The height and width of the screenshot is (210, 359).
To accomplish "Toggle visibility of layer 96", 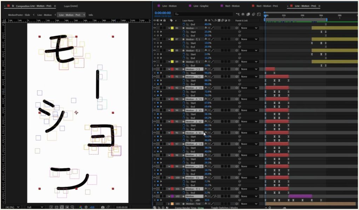I will 155,133.
